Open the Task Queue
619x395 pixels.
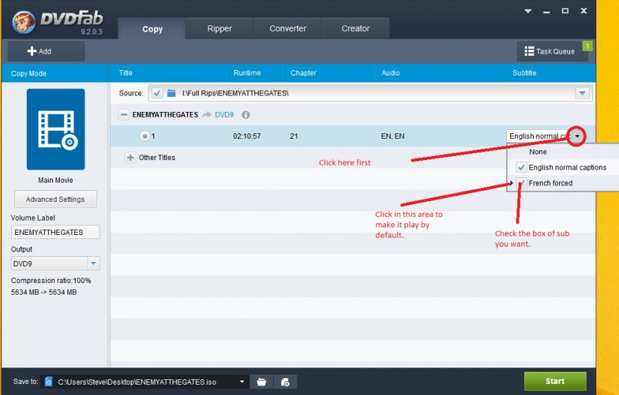click(549, 52)
